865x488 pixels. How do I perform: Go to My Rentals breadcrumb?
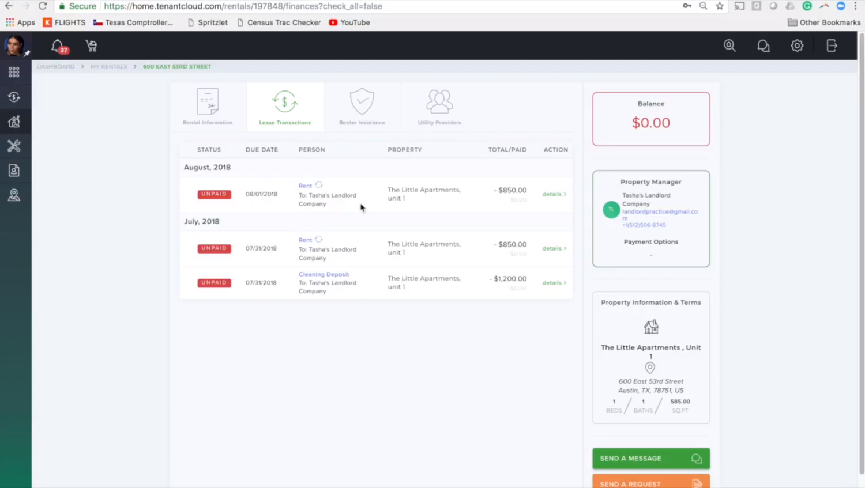(x=108, y=67)
